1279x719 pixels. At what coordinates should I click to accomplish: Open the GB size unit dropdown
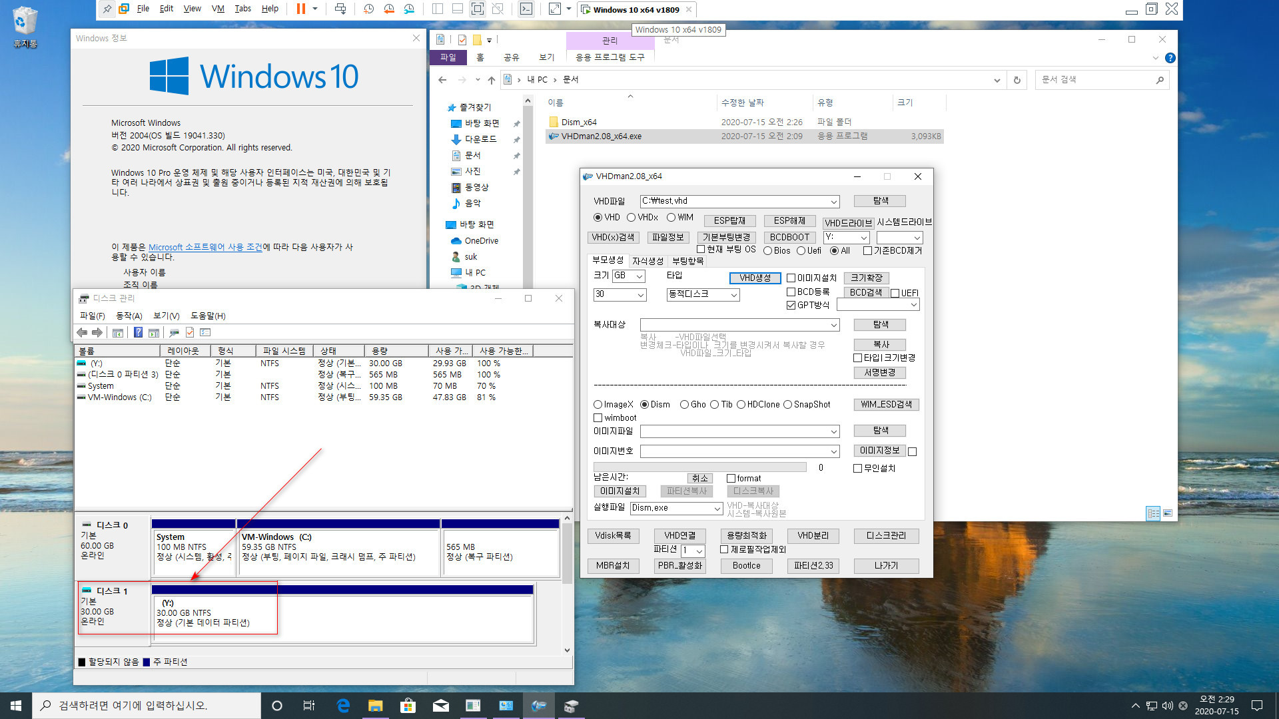tap(639, 276)
